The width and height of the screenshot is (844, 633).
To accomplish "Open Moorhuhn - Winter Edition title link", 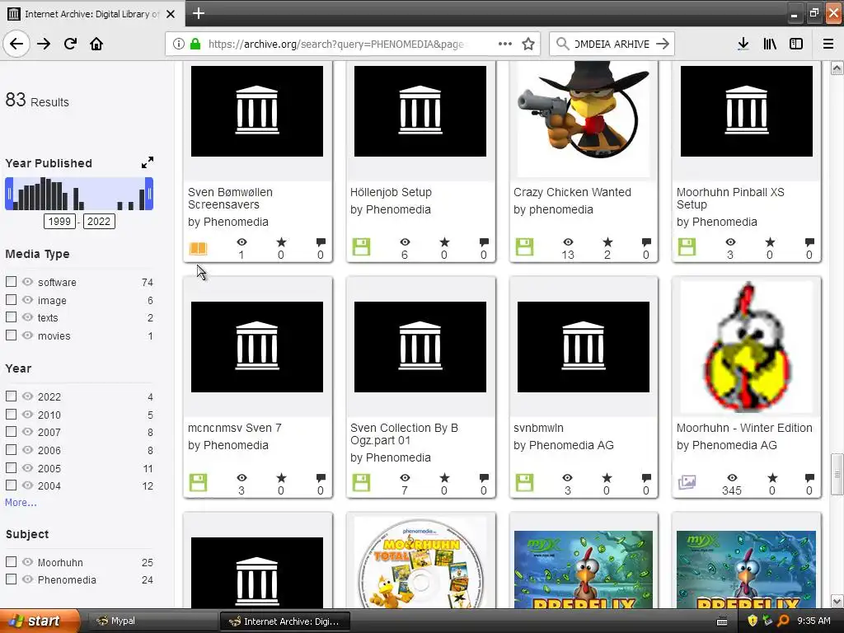I will click(744, 428).
